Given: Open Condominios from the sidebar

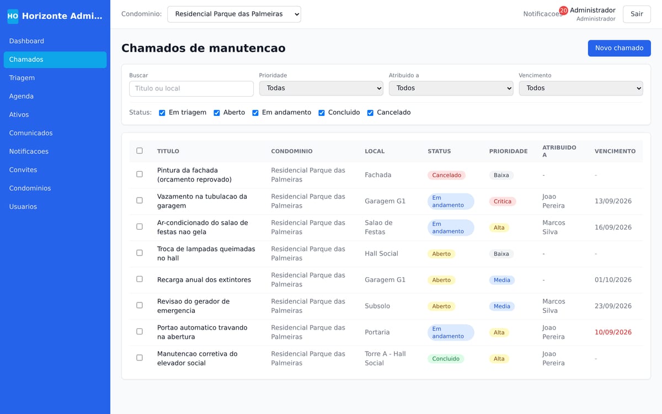Looking at the screenshot, I should click(x=55, y=188).
